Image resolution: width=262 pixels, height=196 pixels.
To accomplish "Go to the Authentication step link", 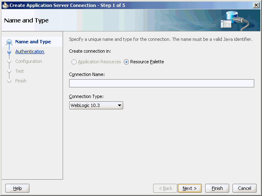I will point(30,51).
